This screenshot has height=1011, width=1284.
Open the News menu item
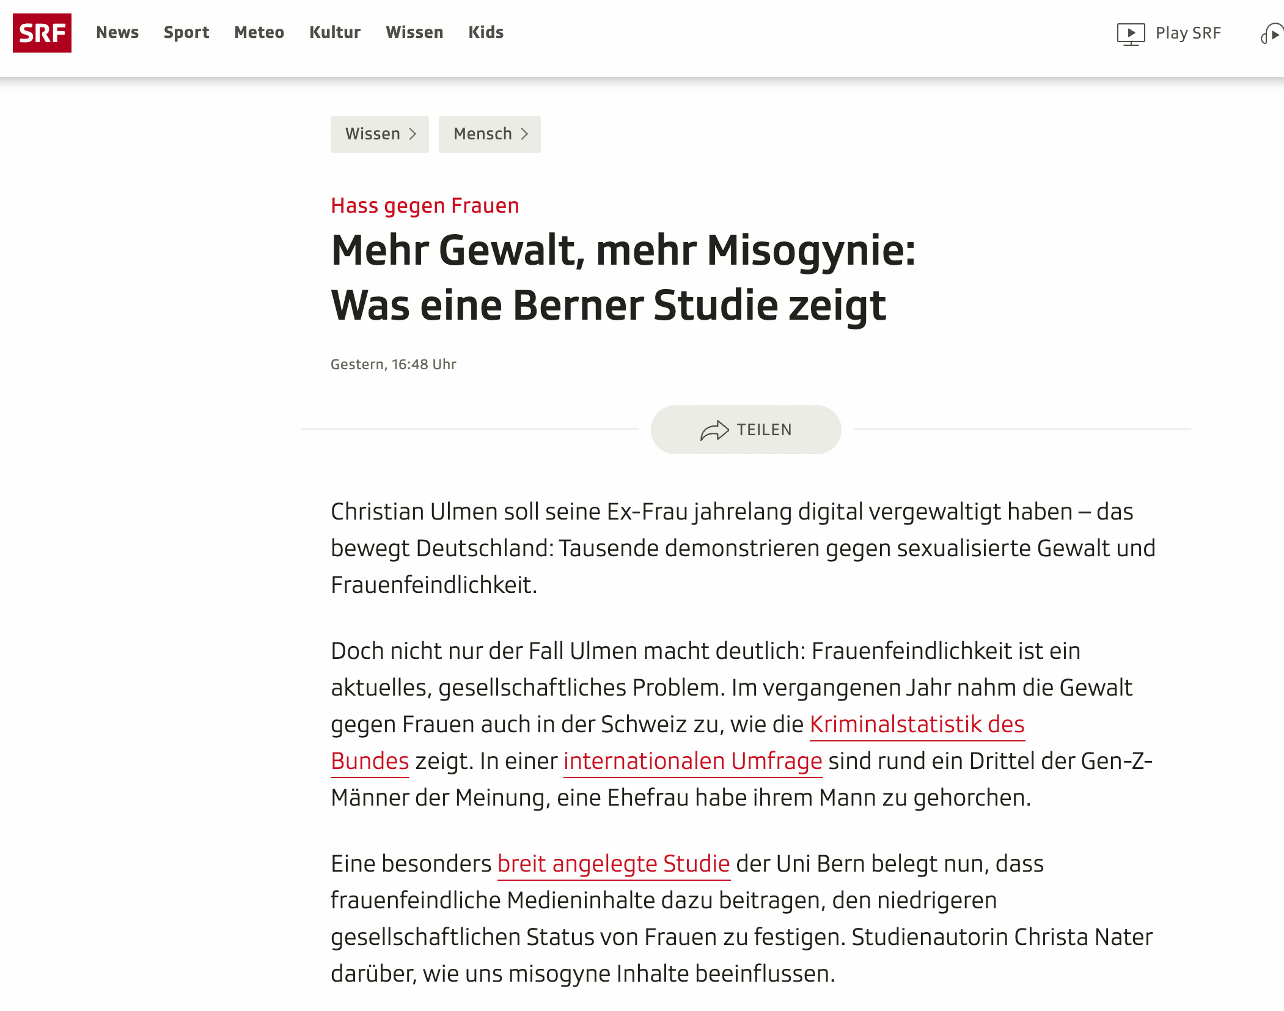pos(117,32)
